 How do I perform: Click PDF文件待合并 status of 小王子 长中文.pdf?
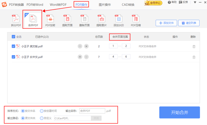(147, 57)
